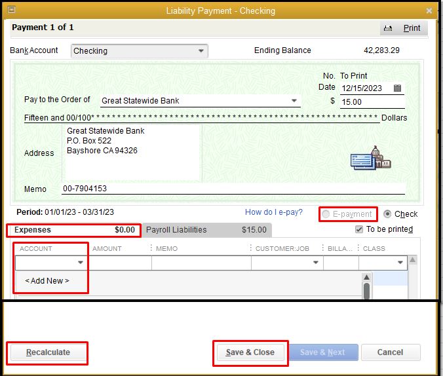Open the date calendar picker icon
The image size is (443, 376).
click(397, 88)
